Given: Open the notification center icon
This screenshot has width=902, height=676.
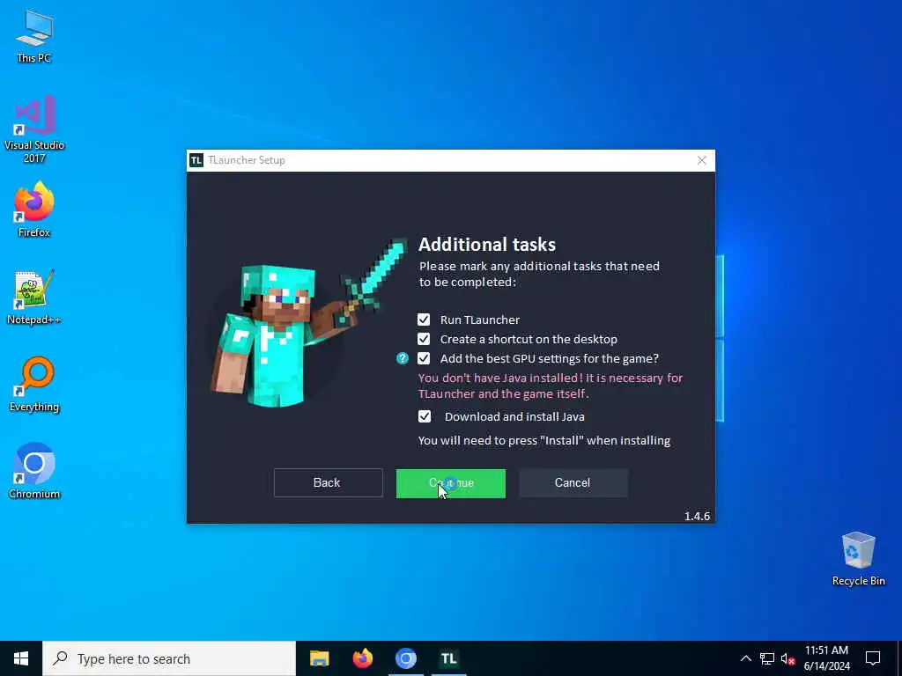Looking at the screenshot, I should 873,658.
